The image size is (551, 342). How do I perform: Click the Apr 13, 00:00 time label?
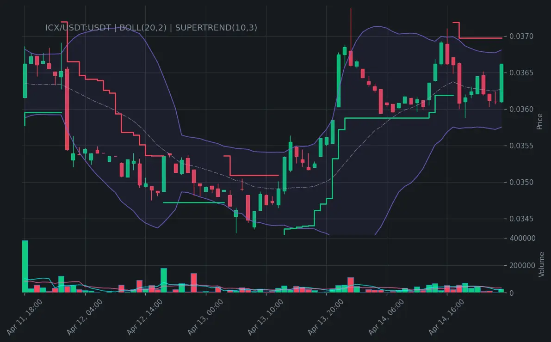click(x=205, y=318)
